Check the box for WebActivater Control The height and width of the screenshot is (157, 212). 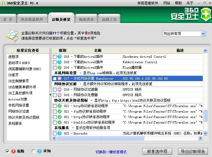55,62
